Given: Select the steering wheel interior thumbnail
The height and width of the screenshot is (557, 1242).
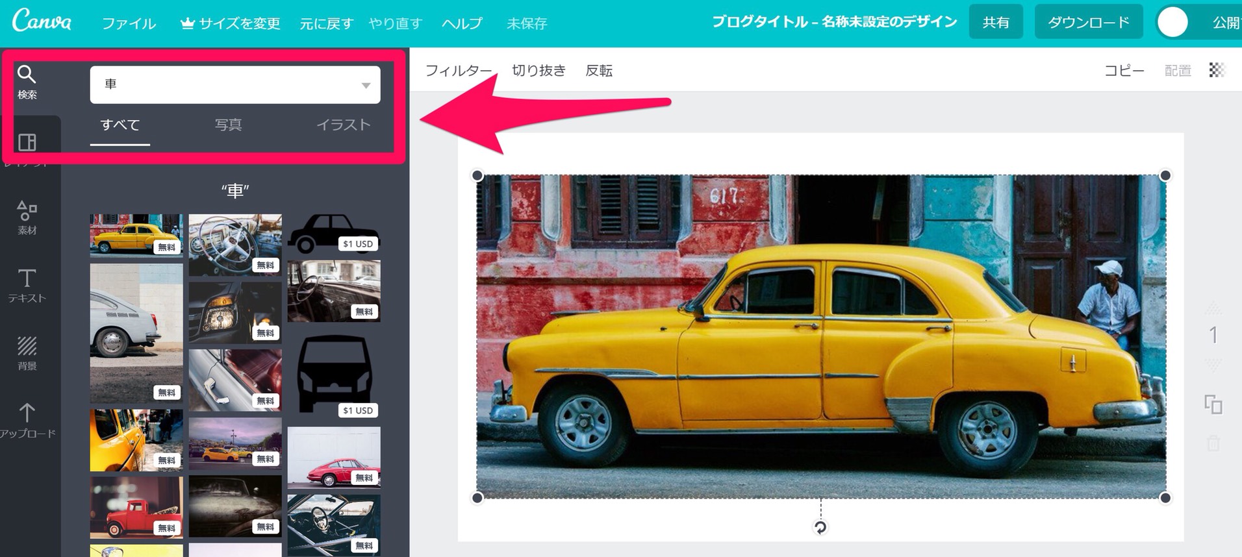Looking at the screenshot, I should pos(235,245).
